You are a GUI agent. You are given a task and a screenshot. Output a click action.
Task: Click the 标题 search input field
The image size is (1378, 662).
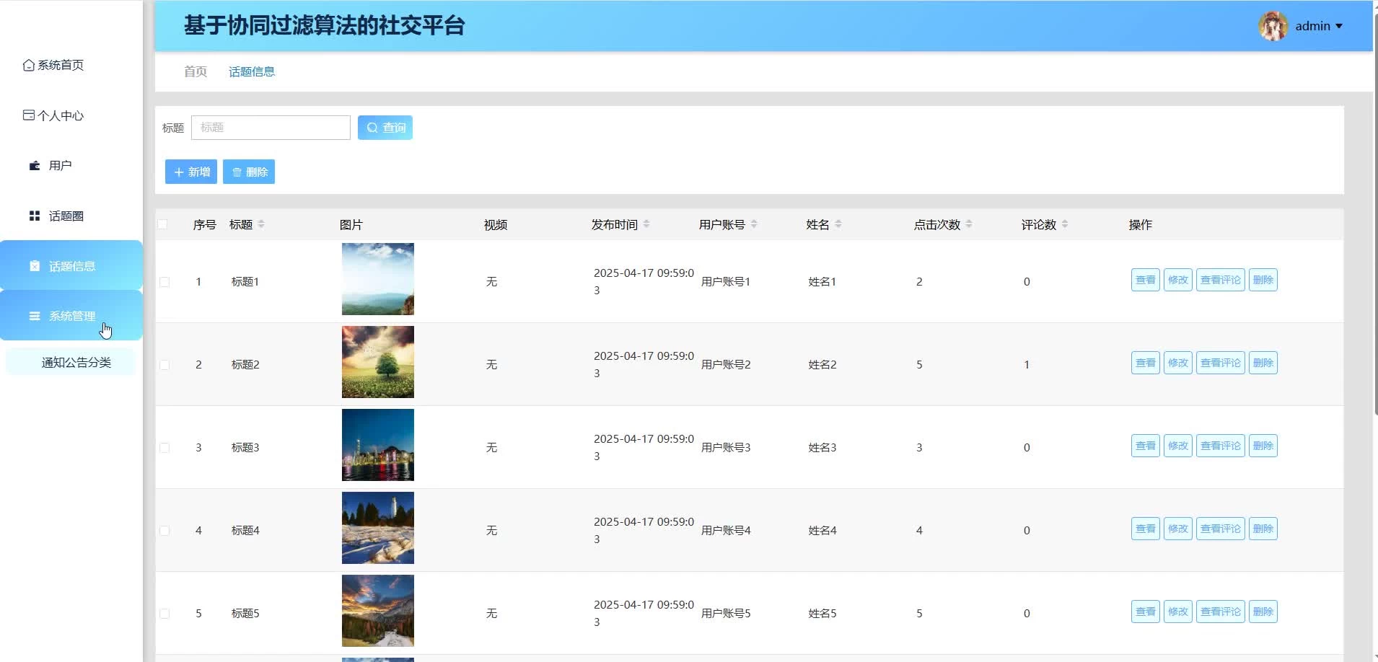click(271, 128)
